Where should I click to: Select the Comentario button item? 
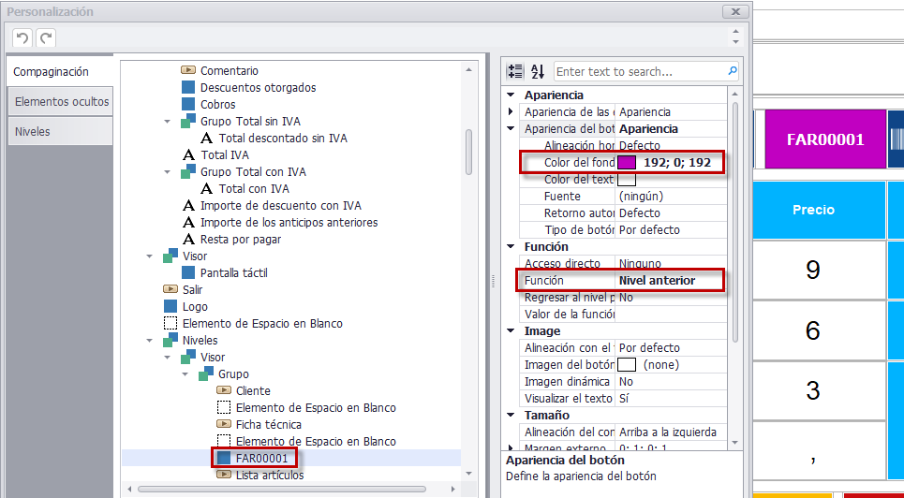coord(229,71)
